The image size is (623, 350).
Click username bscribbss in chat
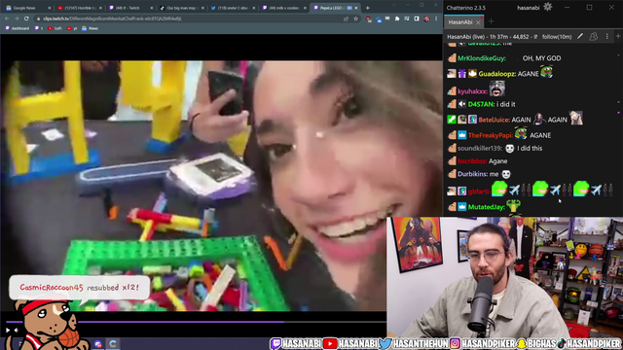pyautogui.click(x=472, y=161)
